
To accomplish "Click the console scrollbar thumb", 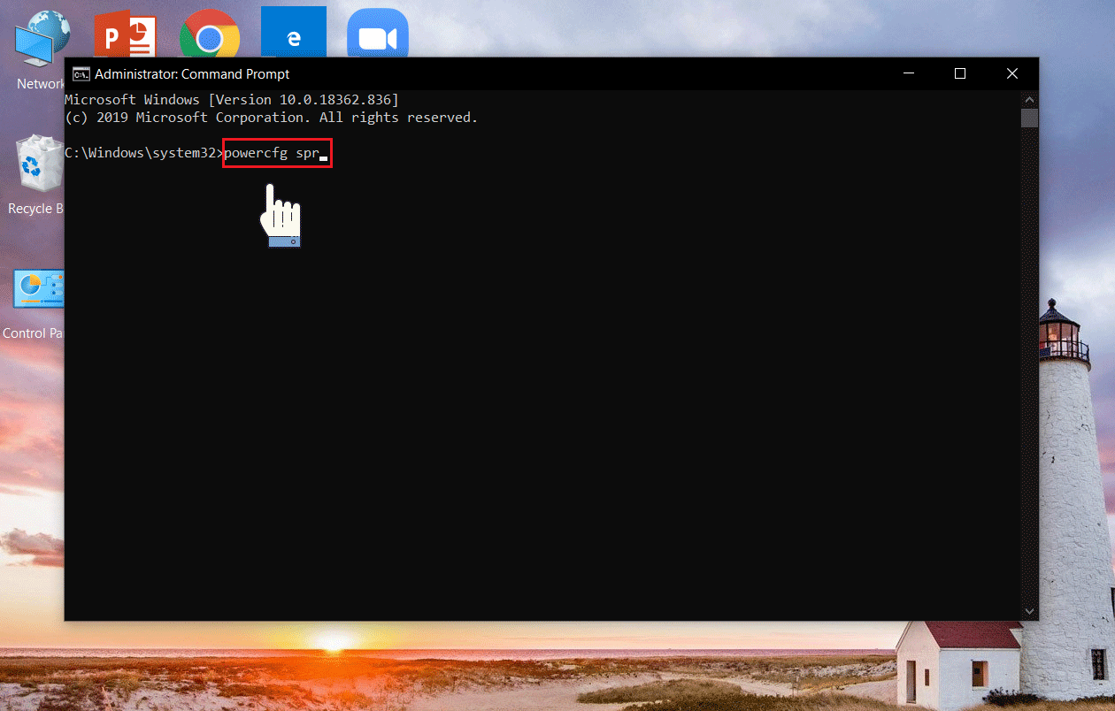I will tap(1029, 119).
